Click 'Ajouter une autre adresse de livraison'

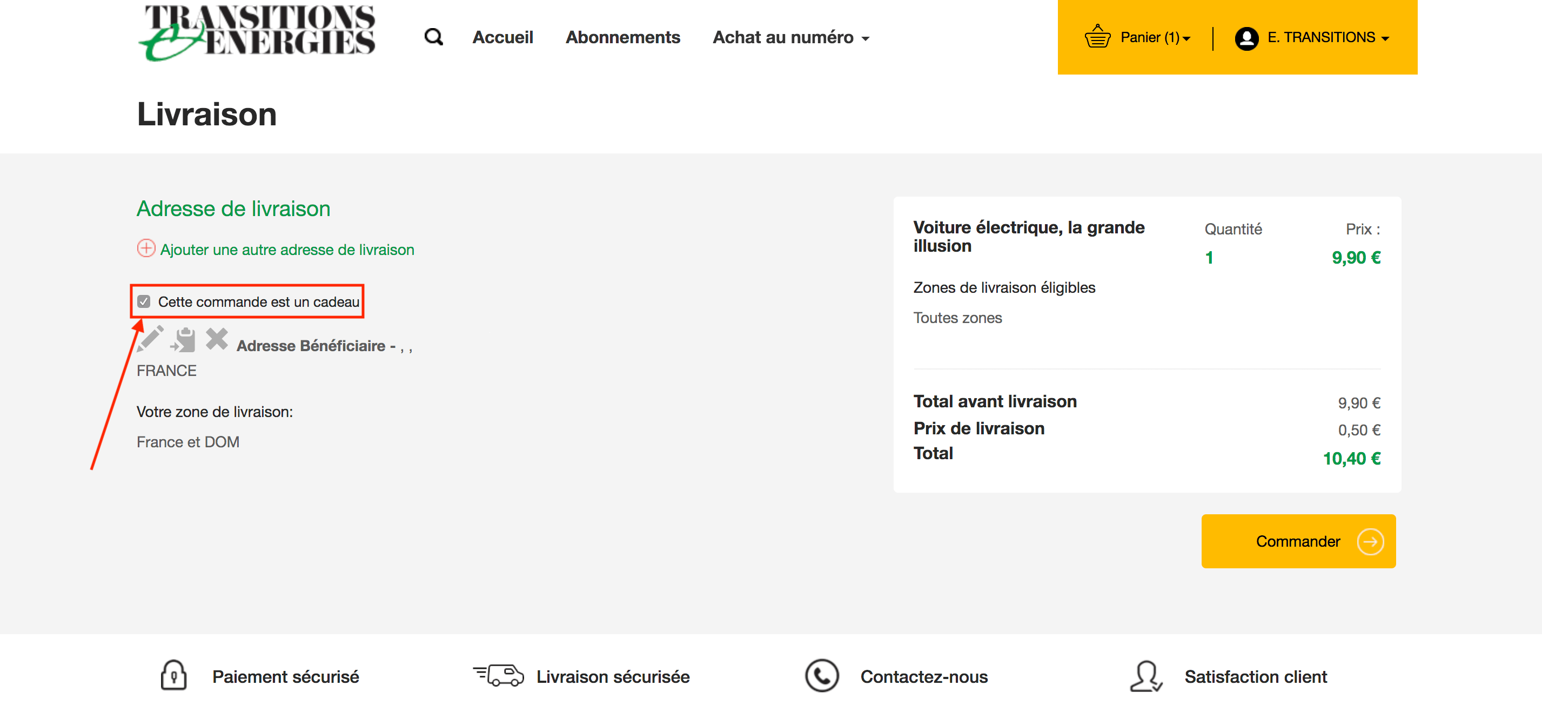(x=287, y=250)
